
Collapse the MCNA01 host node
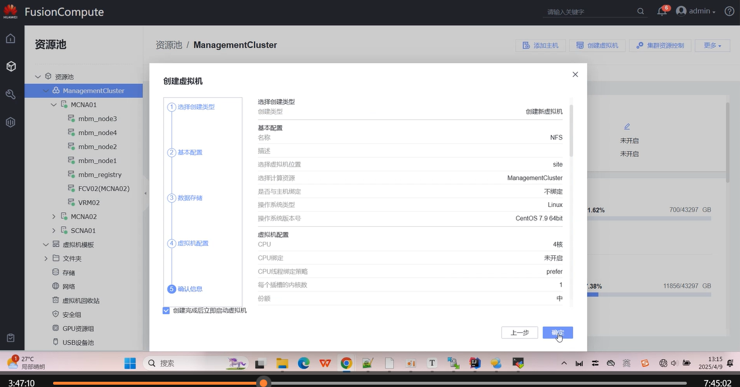tap(54, 105)
